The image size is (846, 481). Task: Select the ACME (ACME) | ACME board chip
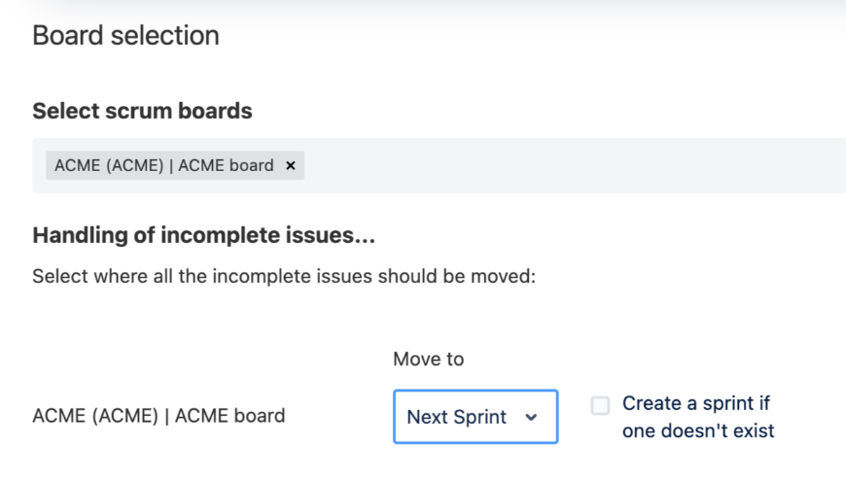coord(163,165)
